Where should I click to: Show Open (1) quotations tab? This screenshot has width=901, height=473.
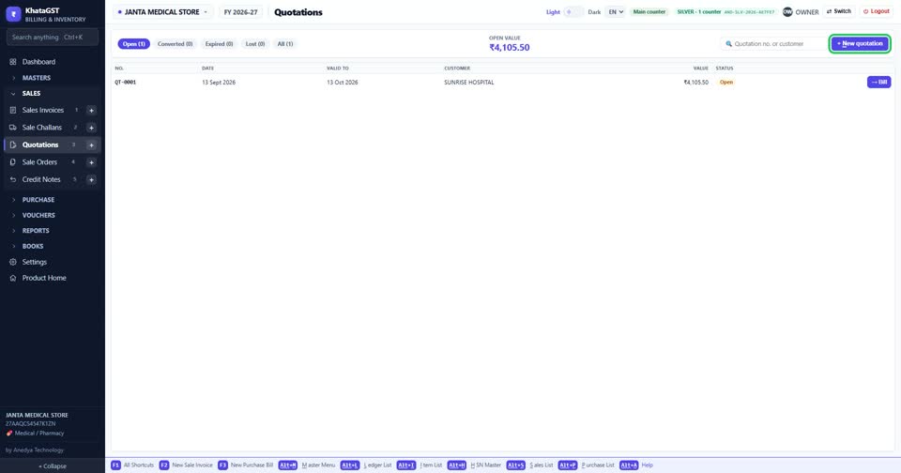point(134,44)
